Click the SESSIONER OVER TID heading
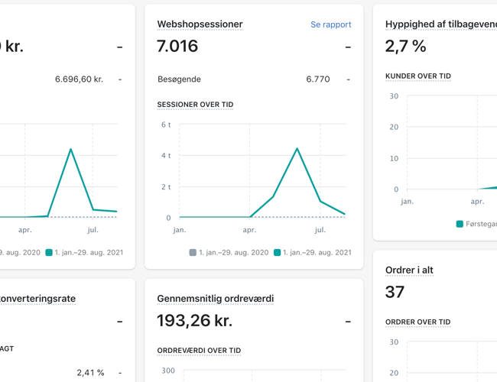 [195, 105]
